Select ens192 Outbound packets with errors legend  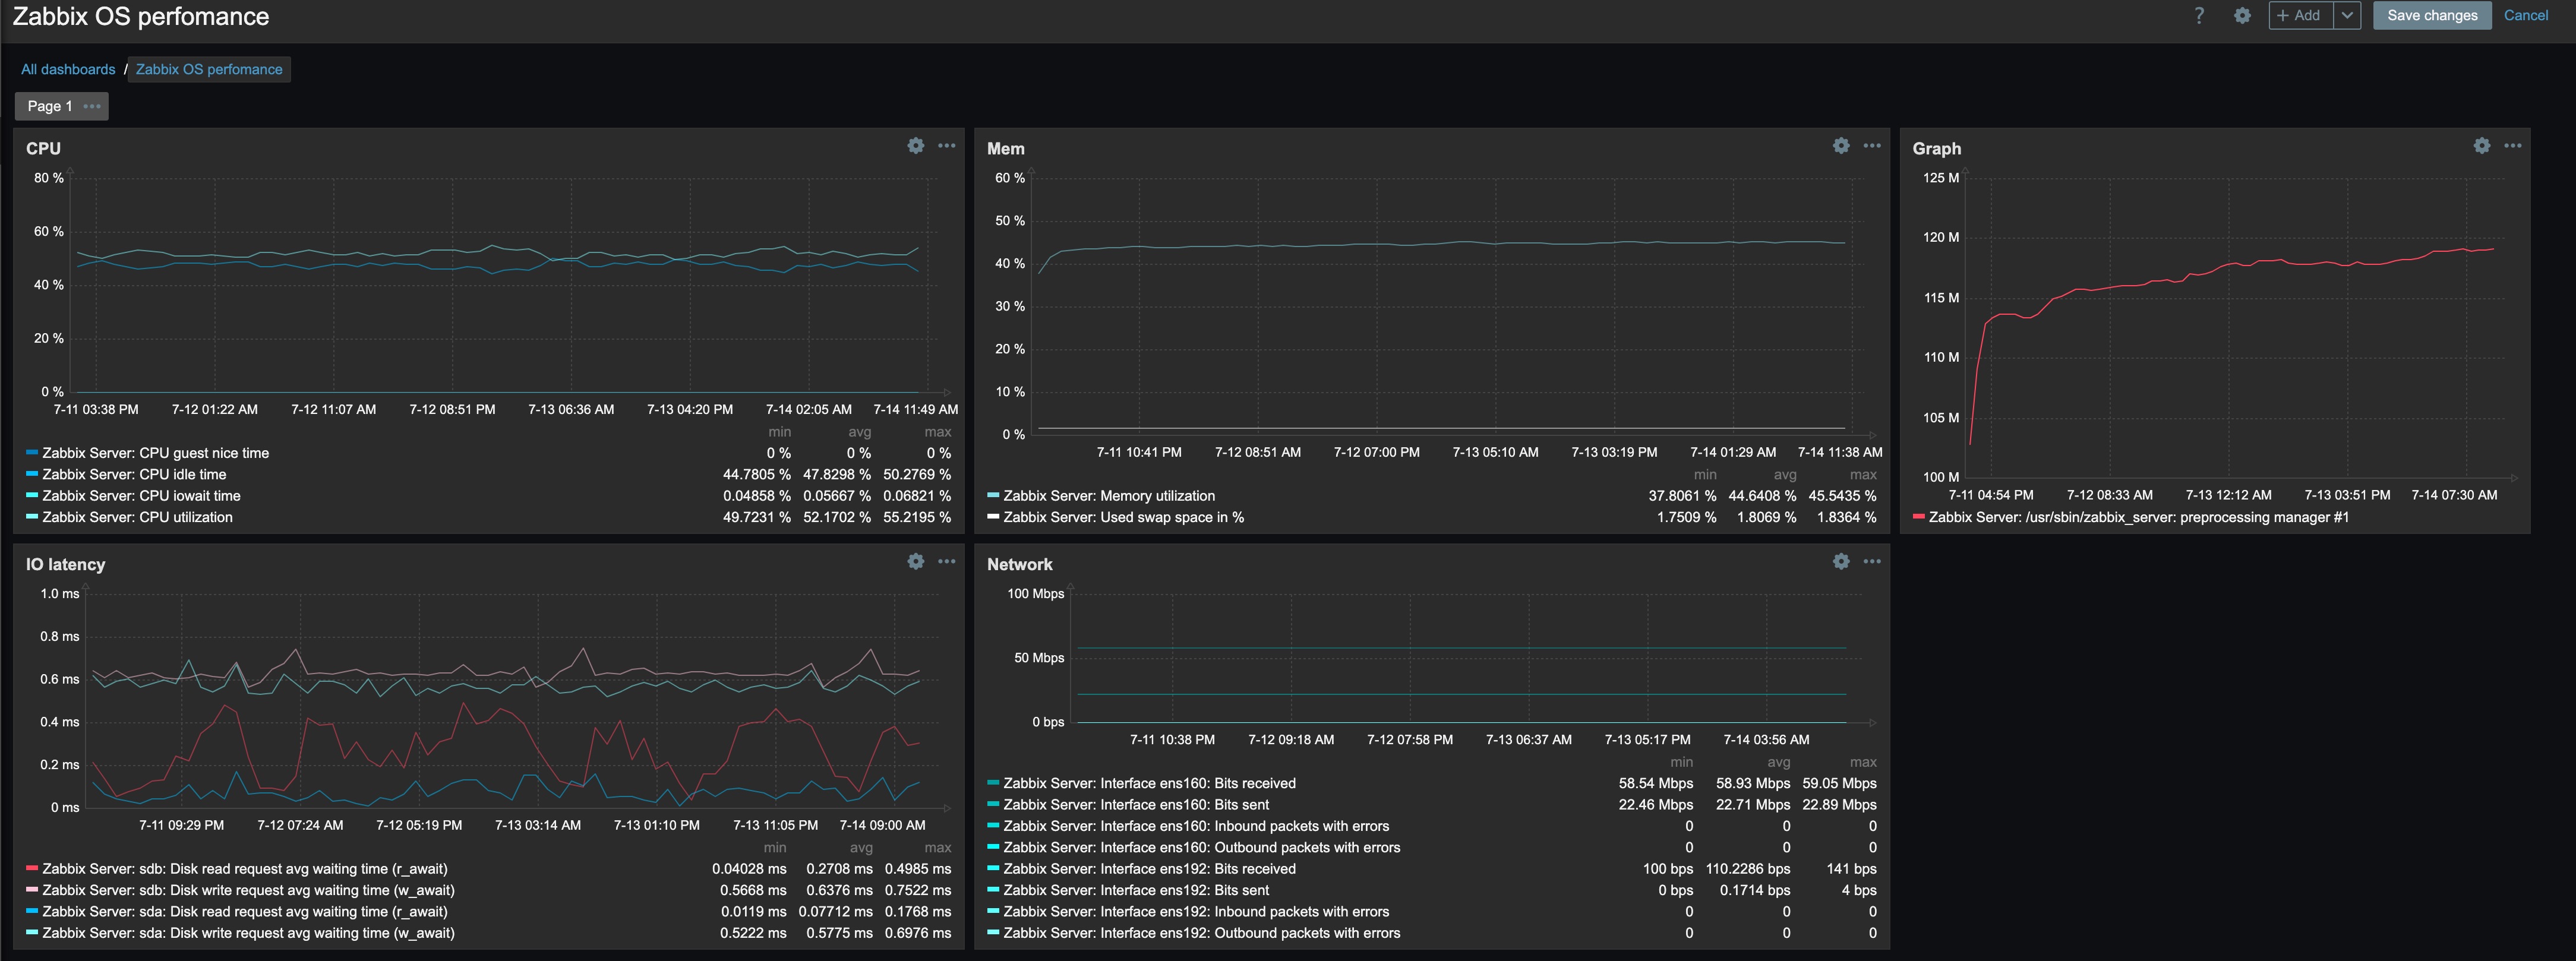click(x=1201, y=933)
